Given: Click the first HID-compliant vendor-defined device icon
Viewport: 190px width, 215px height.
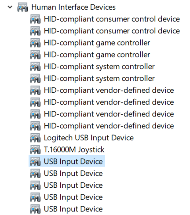Looking at the screenshot, I should 35,90.
